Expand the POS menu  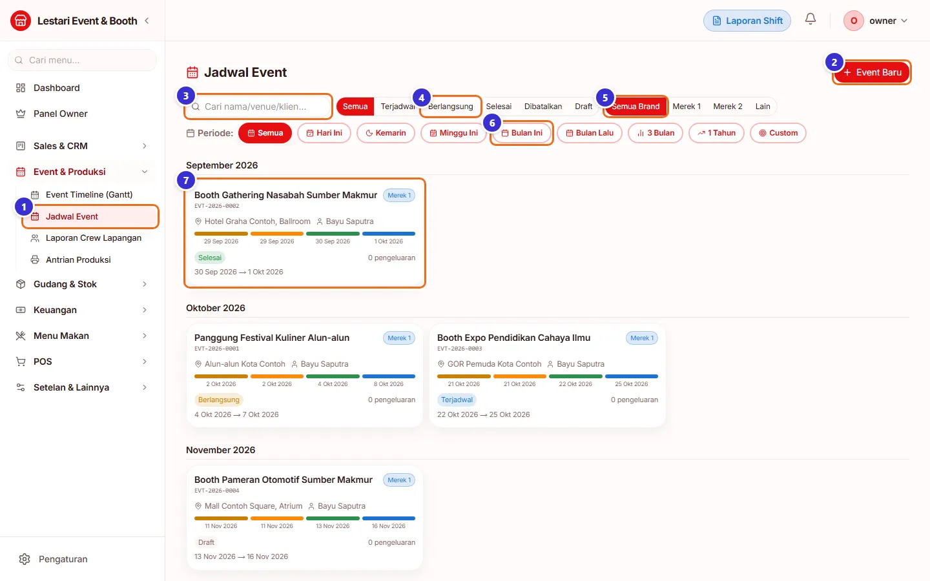[x=83, y=362]
